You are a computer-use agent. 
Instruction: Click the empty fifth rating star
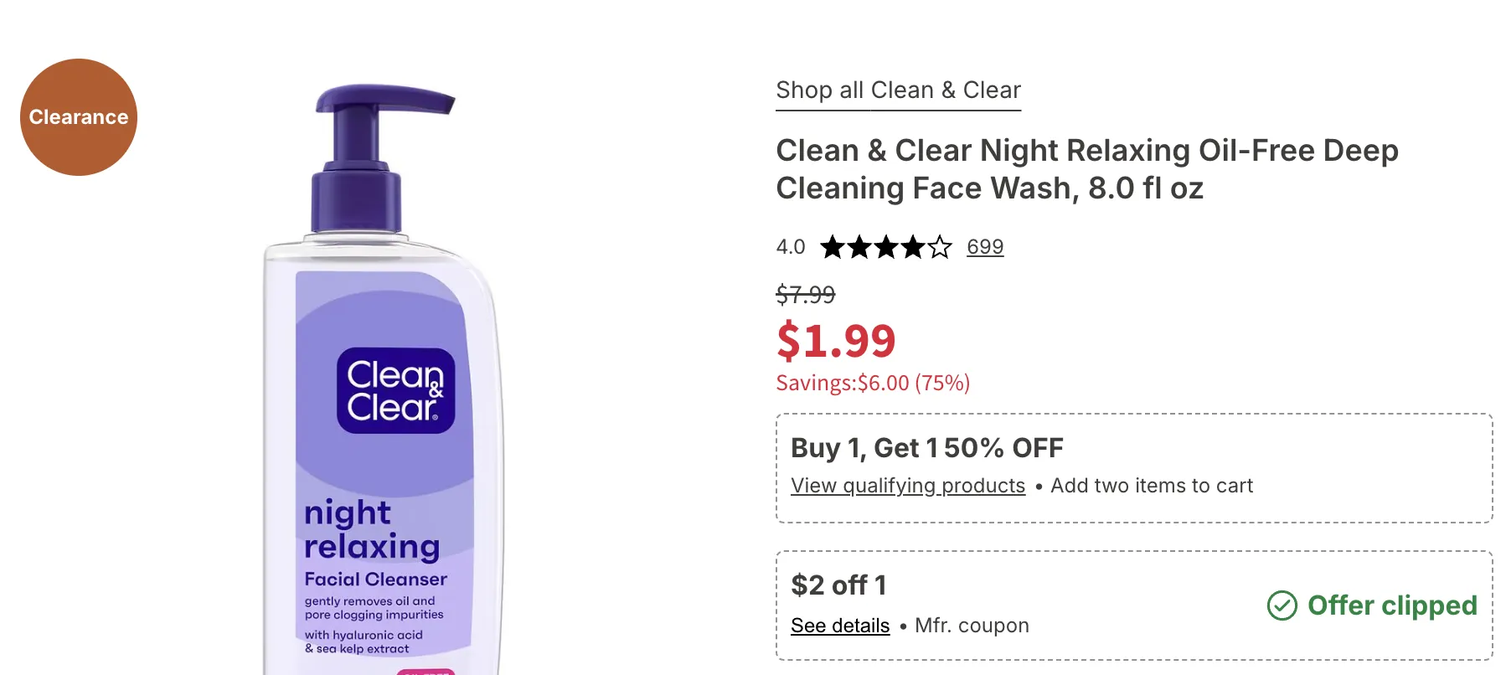pyautogui.click(x=940, y=247)
